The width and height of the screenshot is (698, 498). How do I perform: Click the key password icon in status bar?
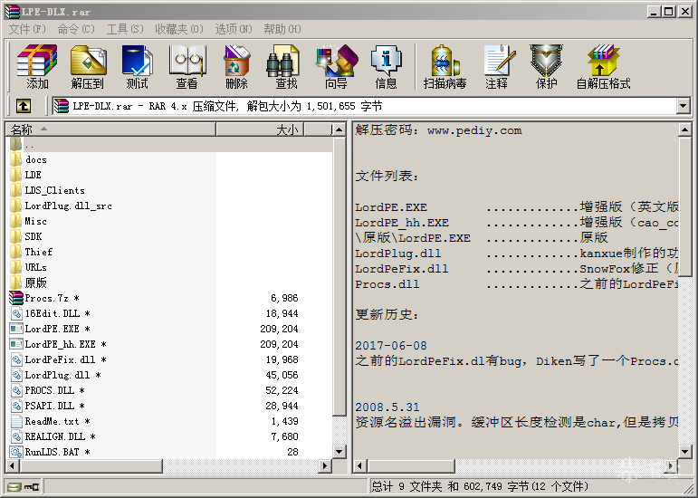(32, 486)
